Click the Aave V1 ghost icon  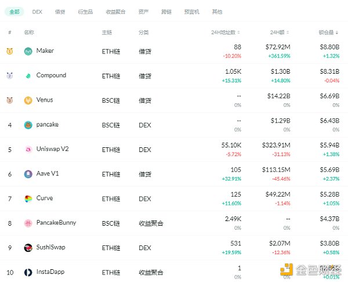point(28,173)
